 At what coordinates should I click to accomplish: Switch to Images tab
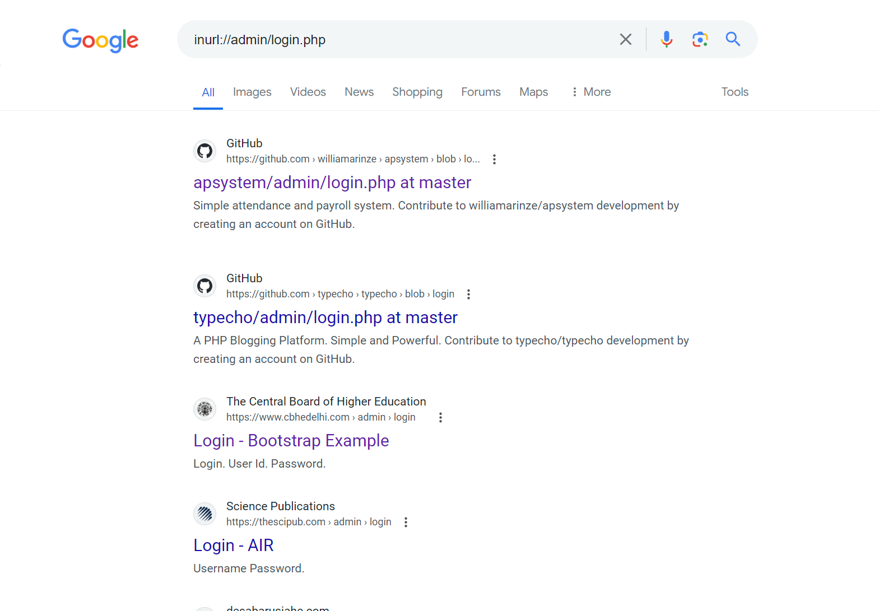[252, 92]
